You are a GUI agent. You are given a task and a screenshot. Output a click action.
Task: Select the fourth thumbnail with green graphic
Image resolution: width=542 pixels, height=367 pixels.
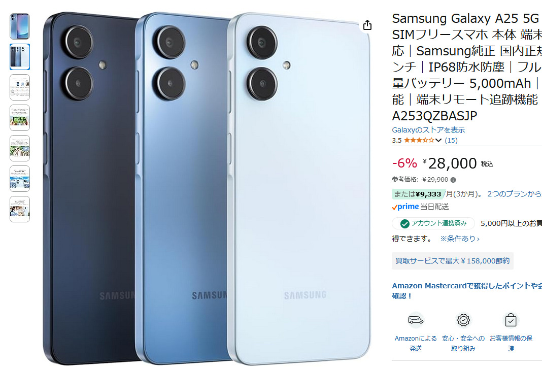point(20,118)
